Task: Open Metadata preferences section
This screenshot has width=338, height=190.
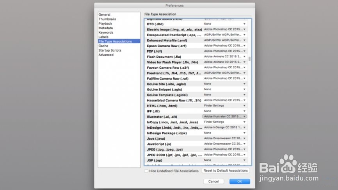Action: click(106, 28)
